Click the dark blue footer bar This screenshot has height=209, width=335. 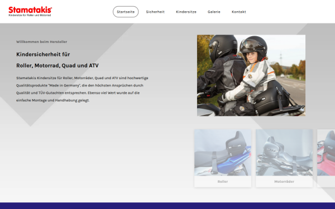pyautogui.click(x=167, y=206)
